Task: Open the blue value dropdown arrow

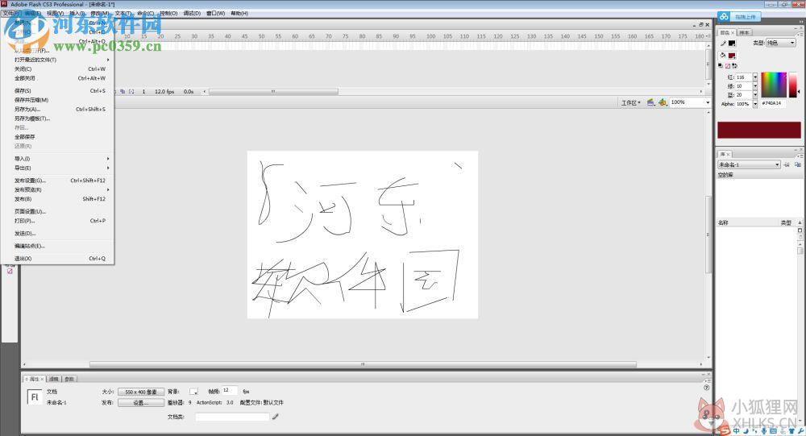Action: tap(755, 94)
